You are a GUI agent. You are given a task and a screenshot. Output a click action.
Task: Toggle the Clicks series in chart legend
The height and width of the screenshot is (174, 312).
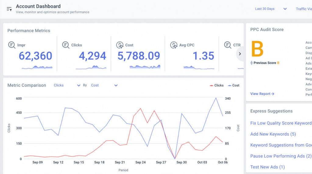point(217,85)
